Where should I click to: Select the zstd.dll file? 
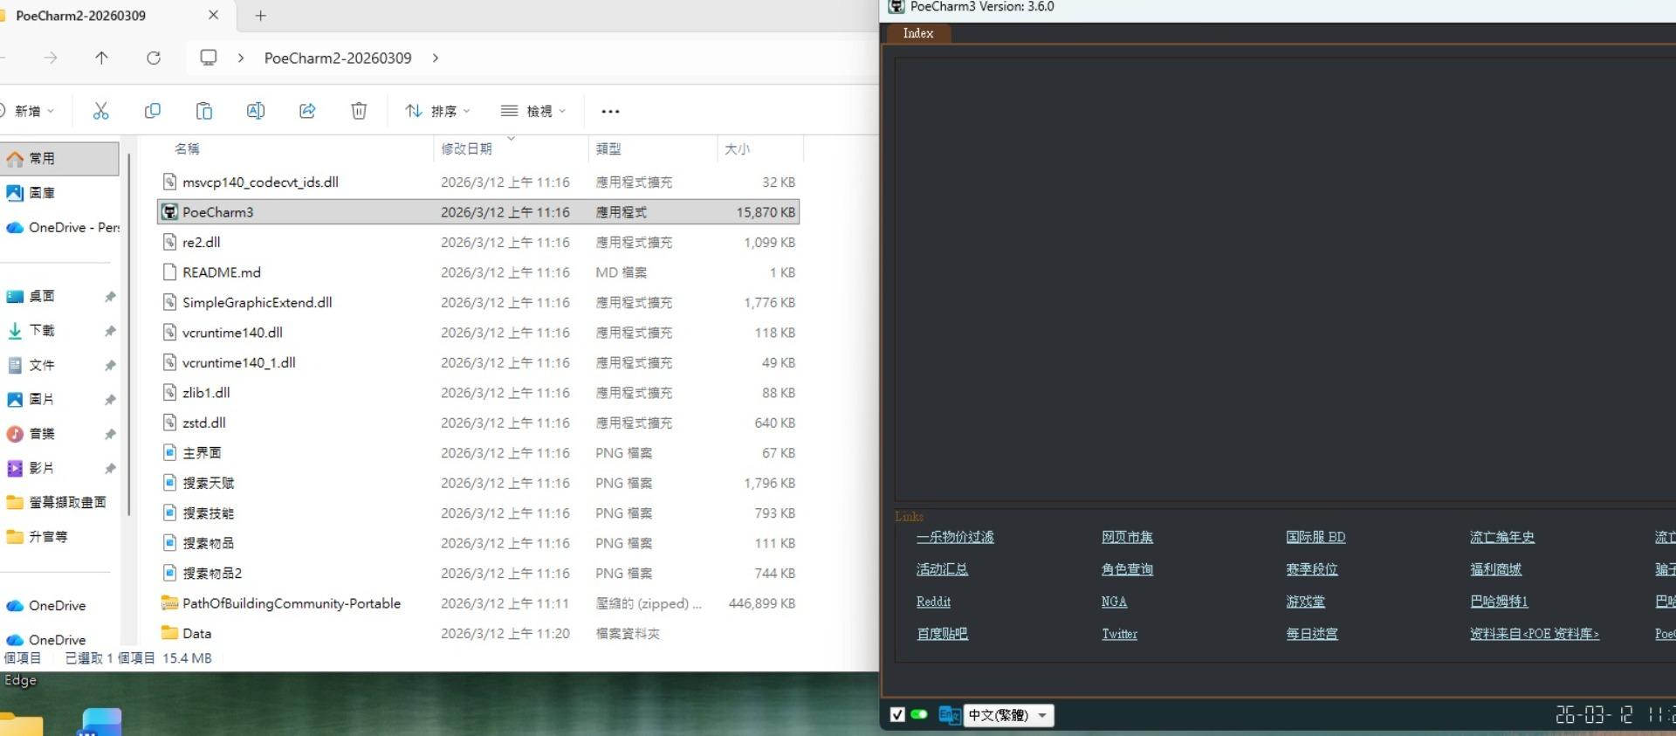click(x=478, y=423)
